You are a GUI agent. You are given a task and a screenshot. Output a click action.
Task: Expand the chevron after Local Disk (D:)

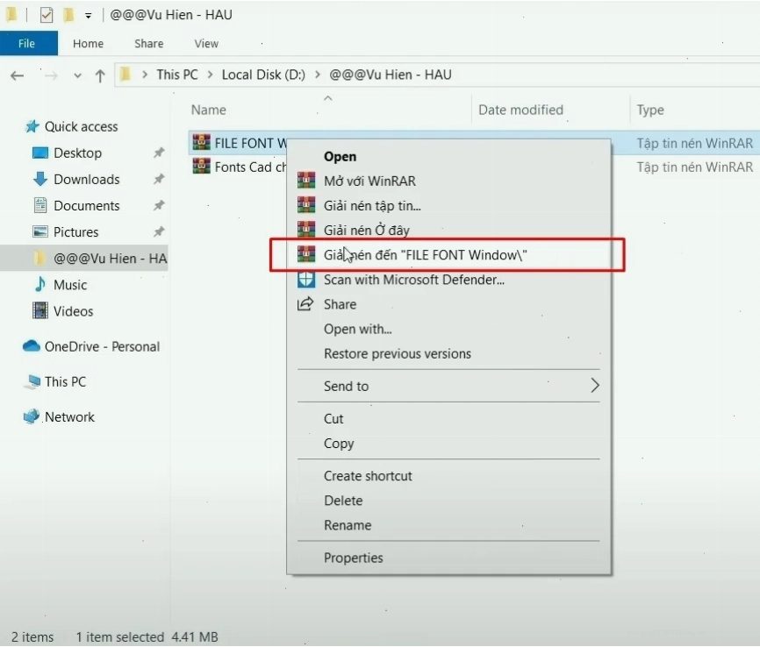[x=318, y=75]
